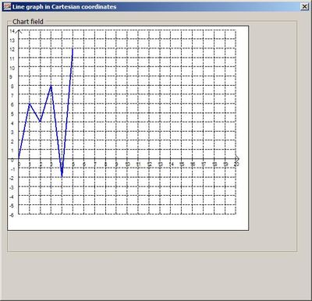The width and height of the screenshot is (312, 301).
Task: Click the y-axis arrowhead at top
Action: pos(19,31)
